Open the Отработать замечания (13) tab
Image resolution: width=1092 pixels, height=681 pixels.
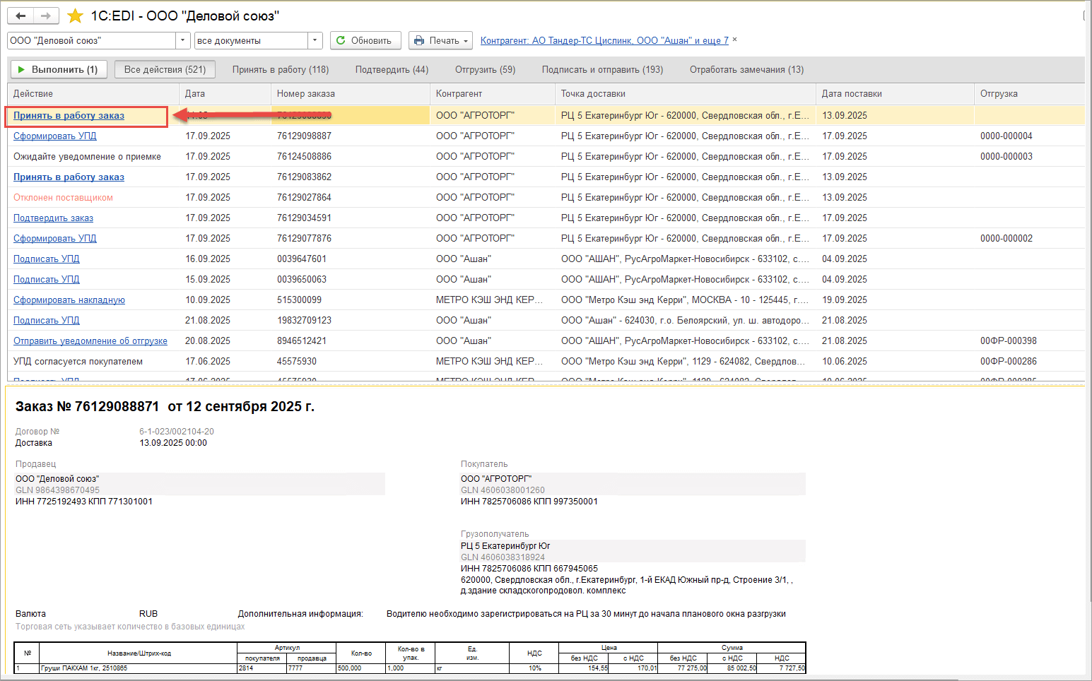coord(746,69)
